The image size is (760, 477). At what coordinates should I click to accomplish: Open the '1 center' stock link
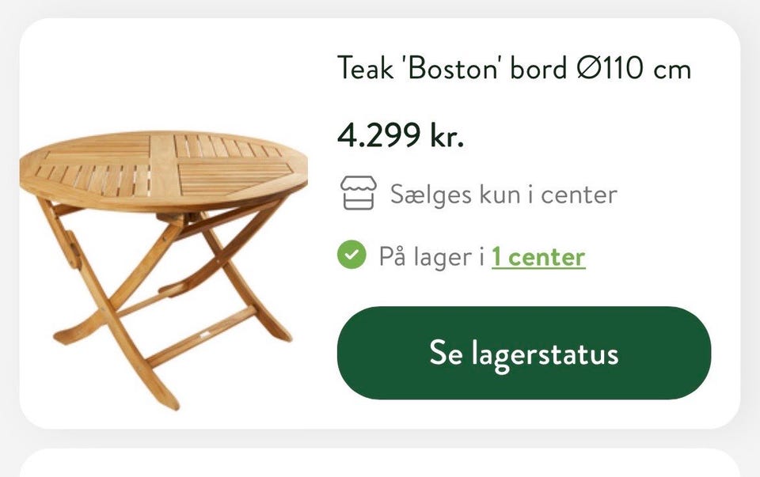pos(538,256)
